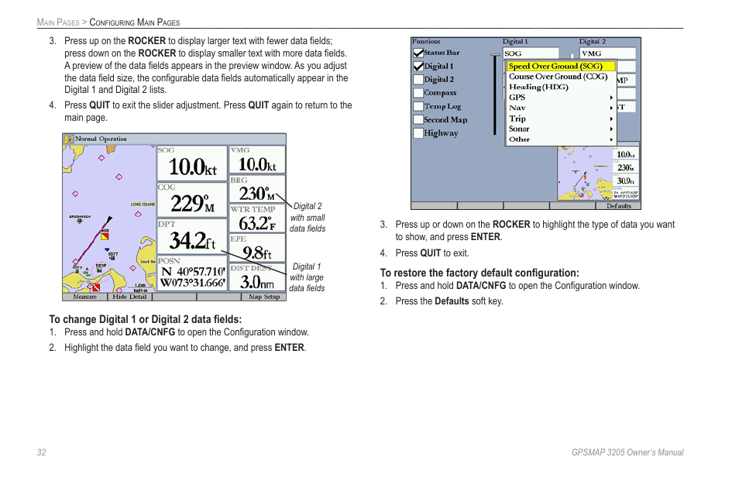Check the Highway checkbox
Screen dimensions: 739x481
pos(418,133)
